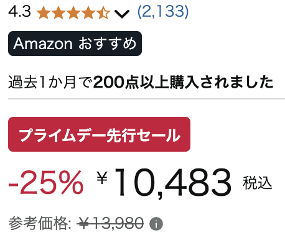This screenshot has height=235, width=285.
Task: Click the bold 200点以上購入されました text
Action: click(183, 83)
